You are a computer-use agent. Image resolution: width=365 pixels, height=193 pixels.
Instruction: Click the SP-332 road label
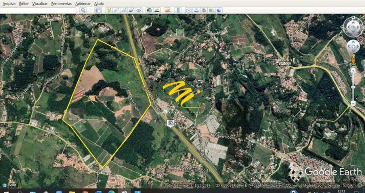point(284,63)
